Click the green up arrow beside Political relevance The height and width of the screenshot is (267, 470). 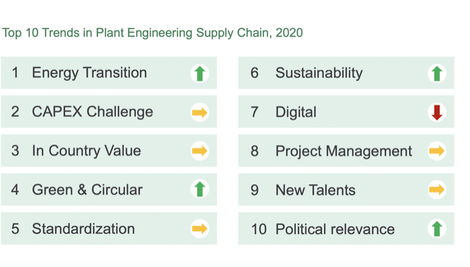click(437, 229)
